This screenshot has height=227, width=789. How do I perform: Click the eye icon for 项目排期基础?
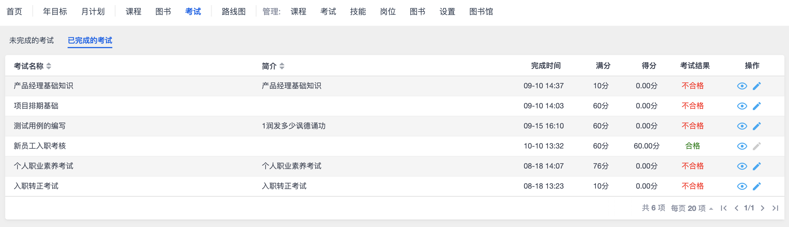point(742,106)
